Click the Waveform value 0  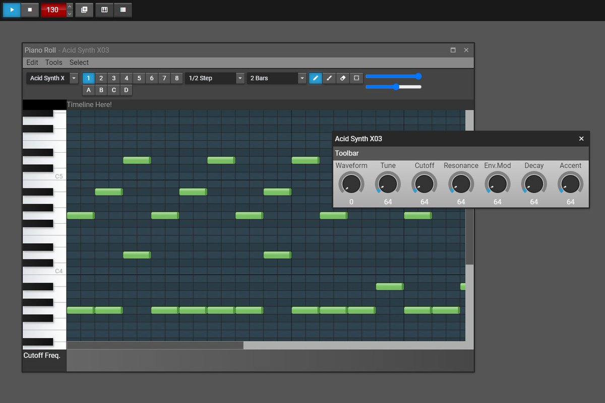(x=351, y=202)
